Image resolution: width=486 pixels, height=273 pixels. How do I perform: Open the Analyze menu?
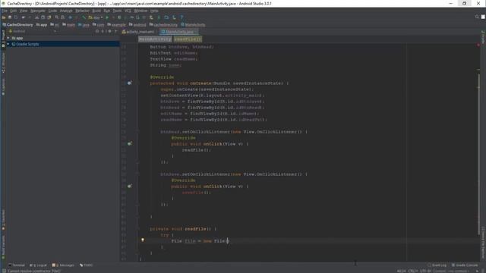66,11
